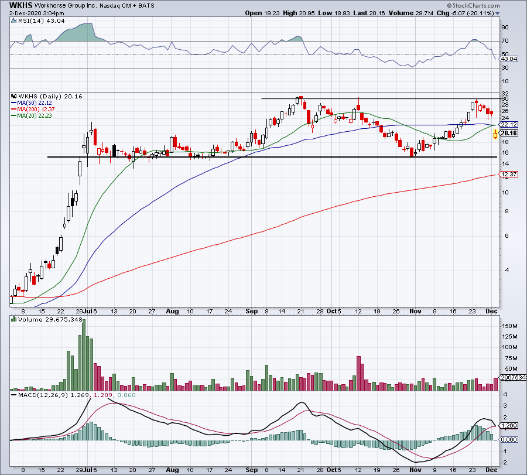Click the tallest volume bar near Jul 6
This screenshot has height=475, width=527.
84,355
